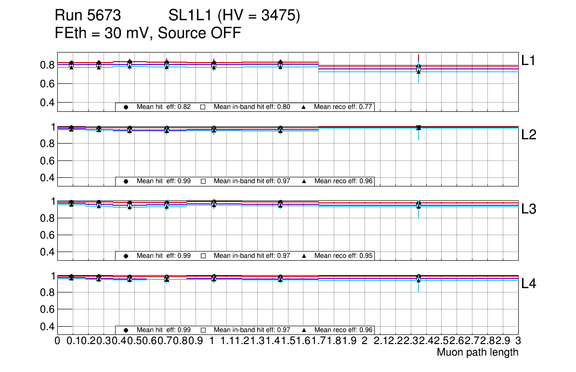Click the triangle marker in L1 legend

click(304, 107)
